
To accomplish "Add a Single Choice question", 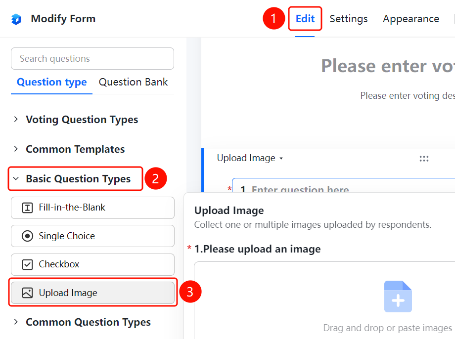I will point(92,236).
